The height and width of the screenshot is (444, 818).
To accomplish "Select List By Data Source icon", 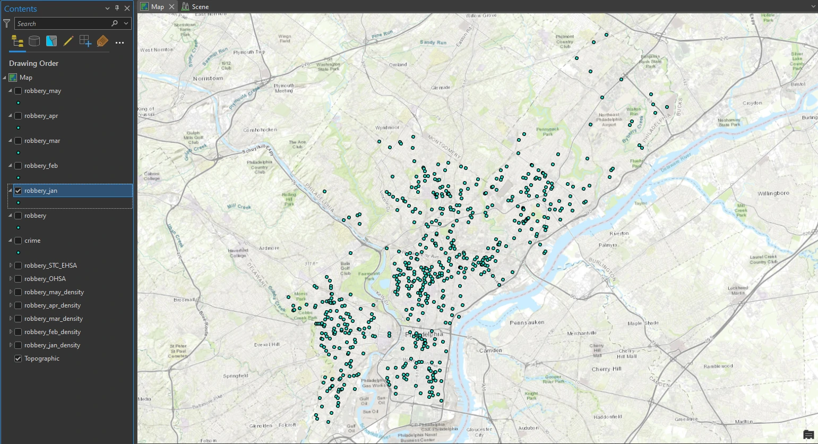I will pos(35,41).
